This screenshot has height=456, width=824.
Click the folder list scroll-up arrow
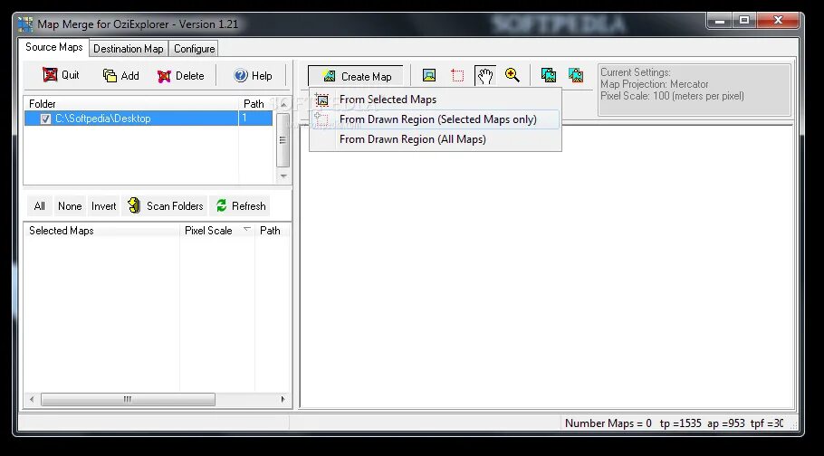[x=283, y=105]
